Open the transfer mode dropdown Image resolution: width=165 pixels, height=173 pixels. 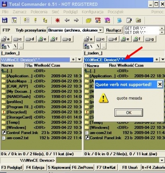point(100,30)
